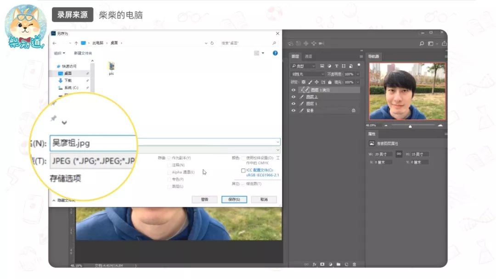
Task: Click the 保存(S) button
Action: coord(234,200)
